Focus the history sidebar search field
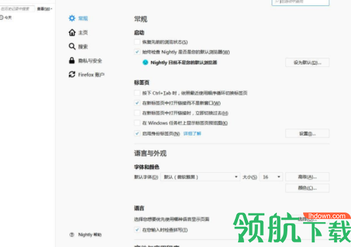The image size is (351, 247). click(x=17, y=9)
